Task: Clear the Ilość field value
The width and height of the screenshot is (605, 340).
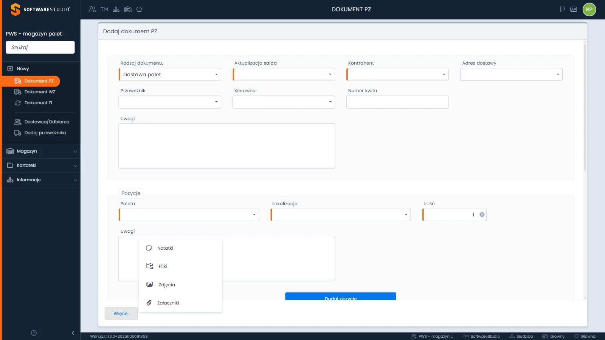Action: pos(482,215)
